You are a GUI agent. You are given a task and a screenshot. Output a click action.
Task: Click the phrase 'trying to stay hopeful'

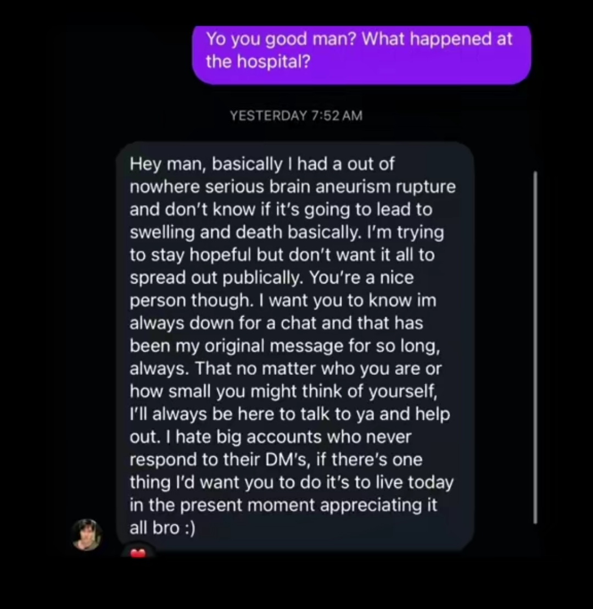point(287,243)
